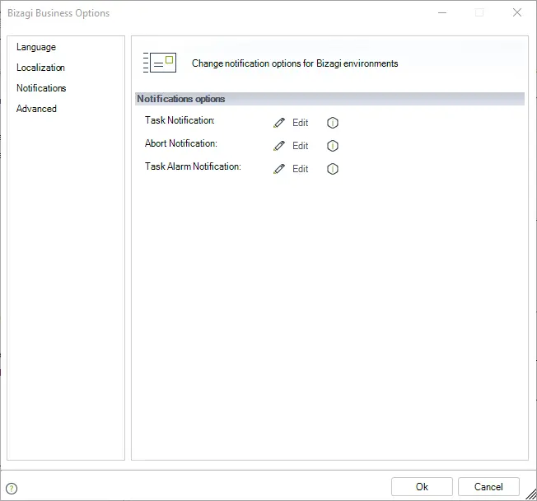The image size is (537, 501).
Task: Show info for Task Notification
Action: tap(333, 123)
